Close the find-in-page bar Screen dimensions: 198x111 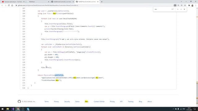pyautogui.click(x=184, y=9)
